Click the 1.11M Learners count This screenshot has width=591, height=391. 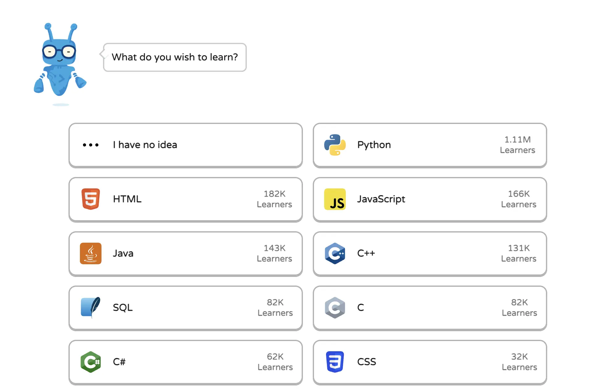point(518,145)
